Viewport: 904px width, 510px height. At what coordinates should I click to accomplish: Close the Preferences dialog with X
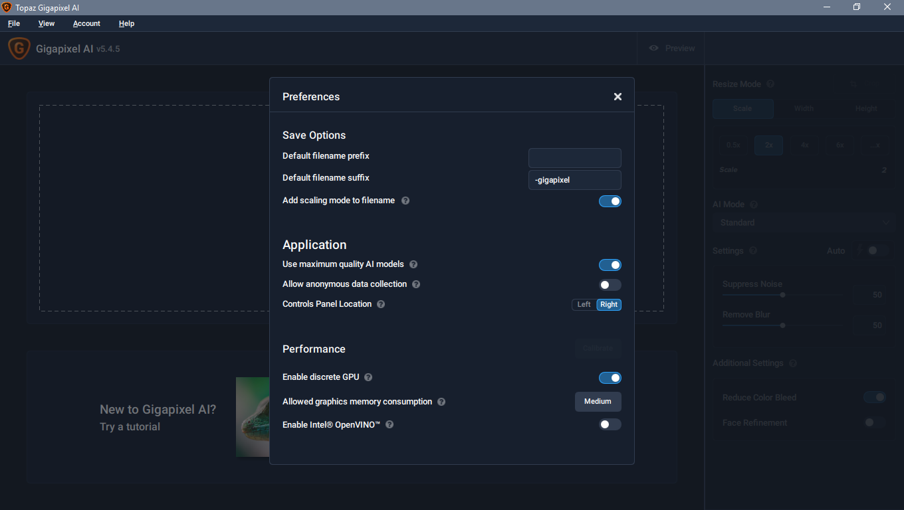point(618,97)
